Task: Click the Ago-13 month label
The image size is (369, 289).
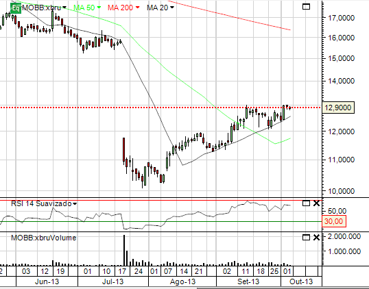Action: pos(182,281)
